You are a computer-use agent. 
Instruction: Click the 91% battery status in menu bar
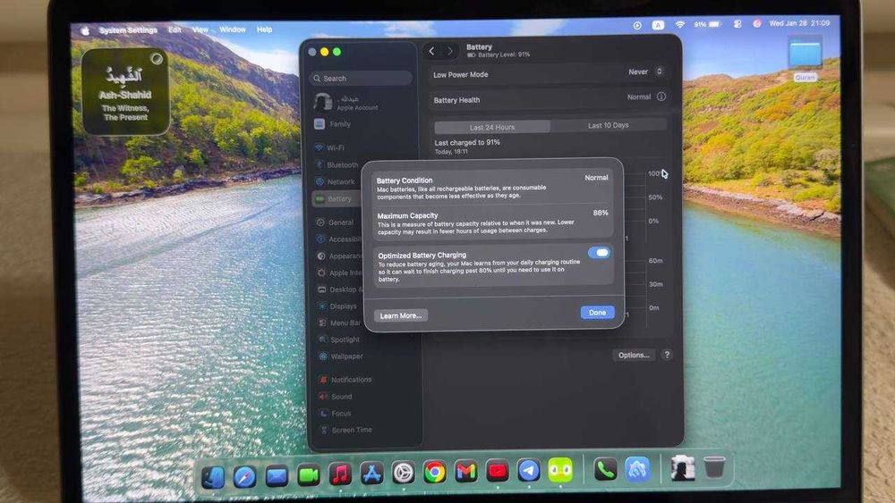tap(707, 24)
